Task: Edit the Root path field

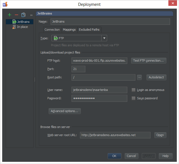Action: (x=103, y=77)
